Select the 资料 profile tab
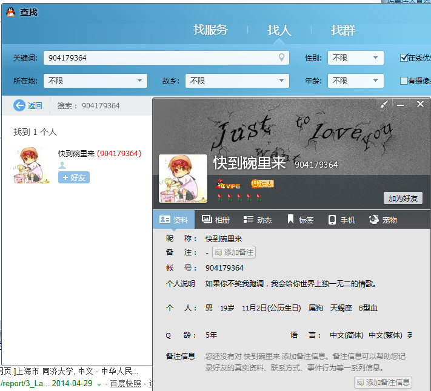 (174, 220)
